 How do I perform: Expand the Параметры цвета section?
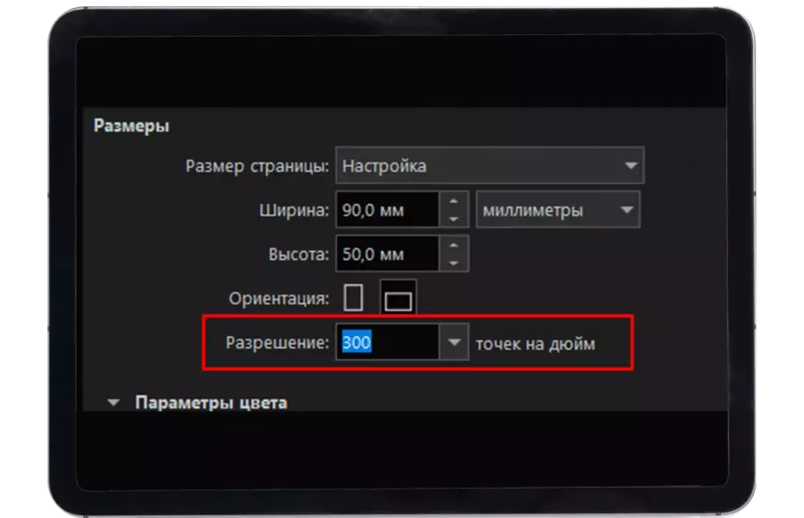(113, 403)
